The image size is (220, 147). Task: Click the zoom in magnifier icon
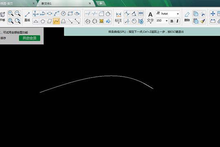click(x=11, y=13)
